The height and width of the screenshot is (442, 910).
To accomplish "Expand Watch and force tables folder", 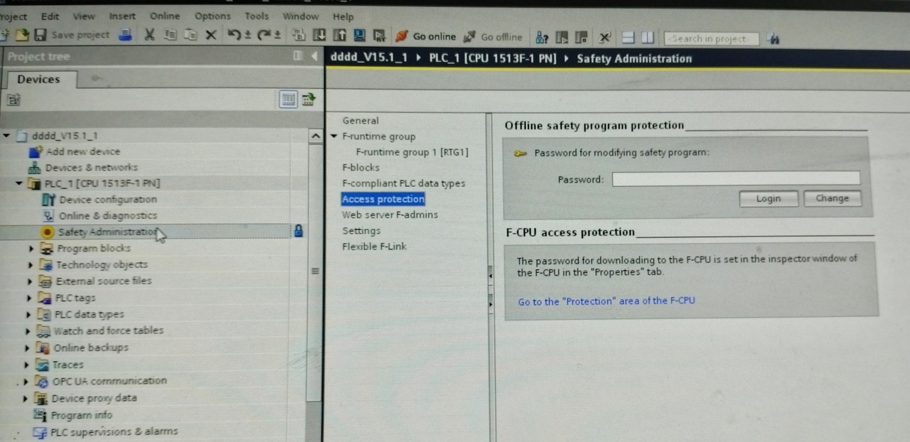I will pyautogui.click(x=28, y=331).
